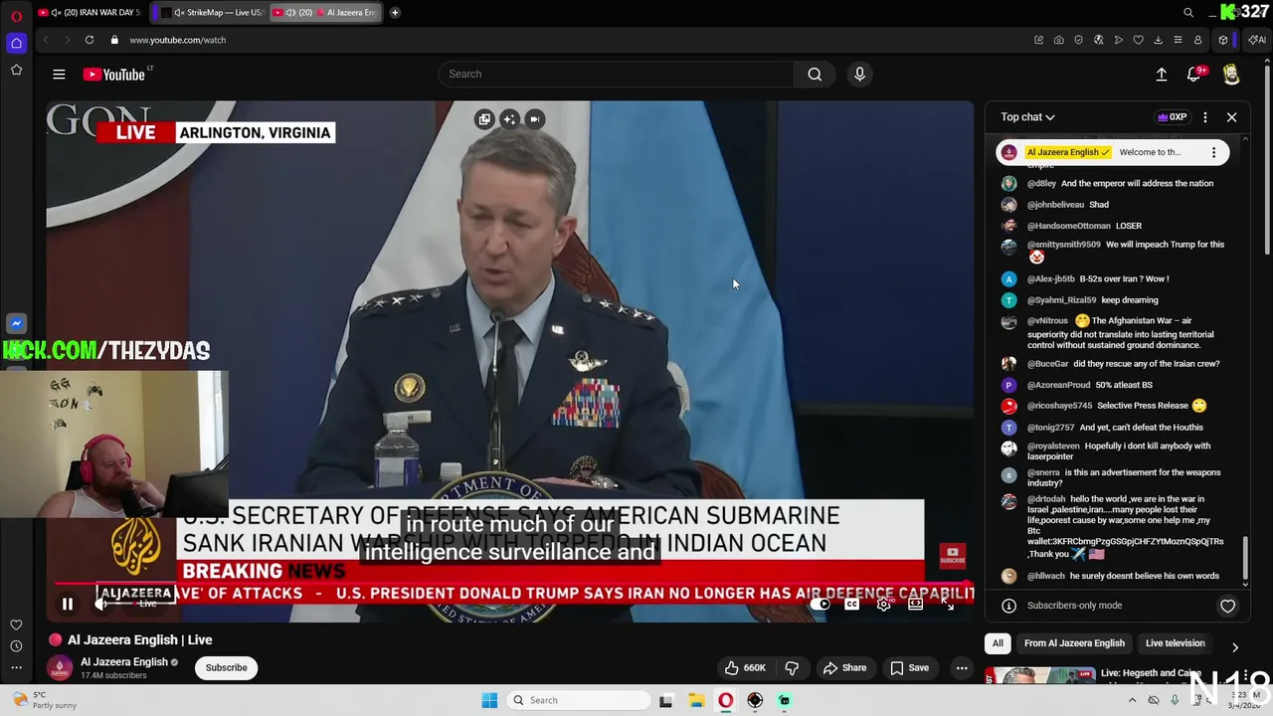The height and width of the screenshot is (716, 1273).
Task: Open video settings gear
Action: pyautogui.click(x=884, y=604)
